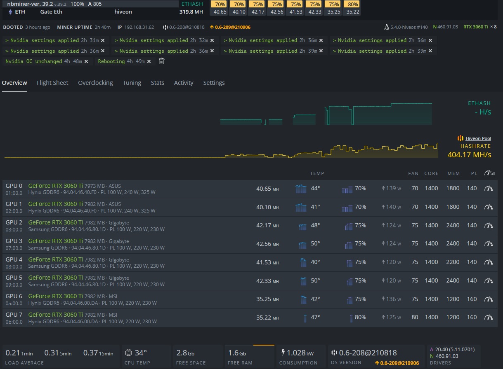503x369 pixels.
Task: Click the GPU 2 hashrate 42.17 MH in the list
Action: click(x=267, y=225)
